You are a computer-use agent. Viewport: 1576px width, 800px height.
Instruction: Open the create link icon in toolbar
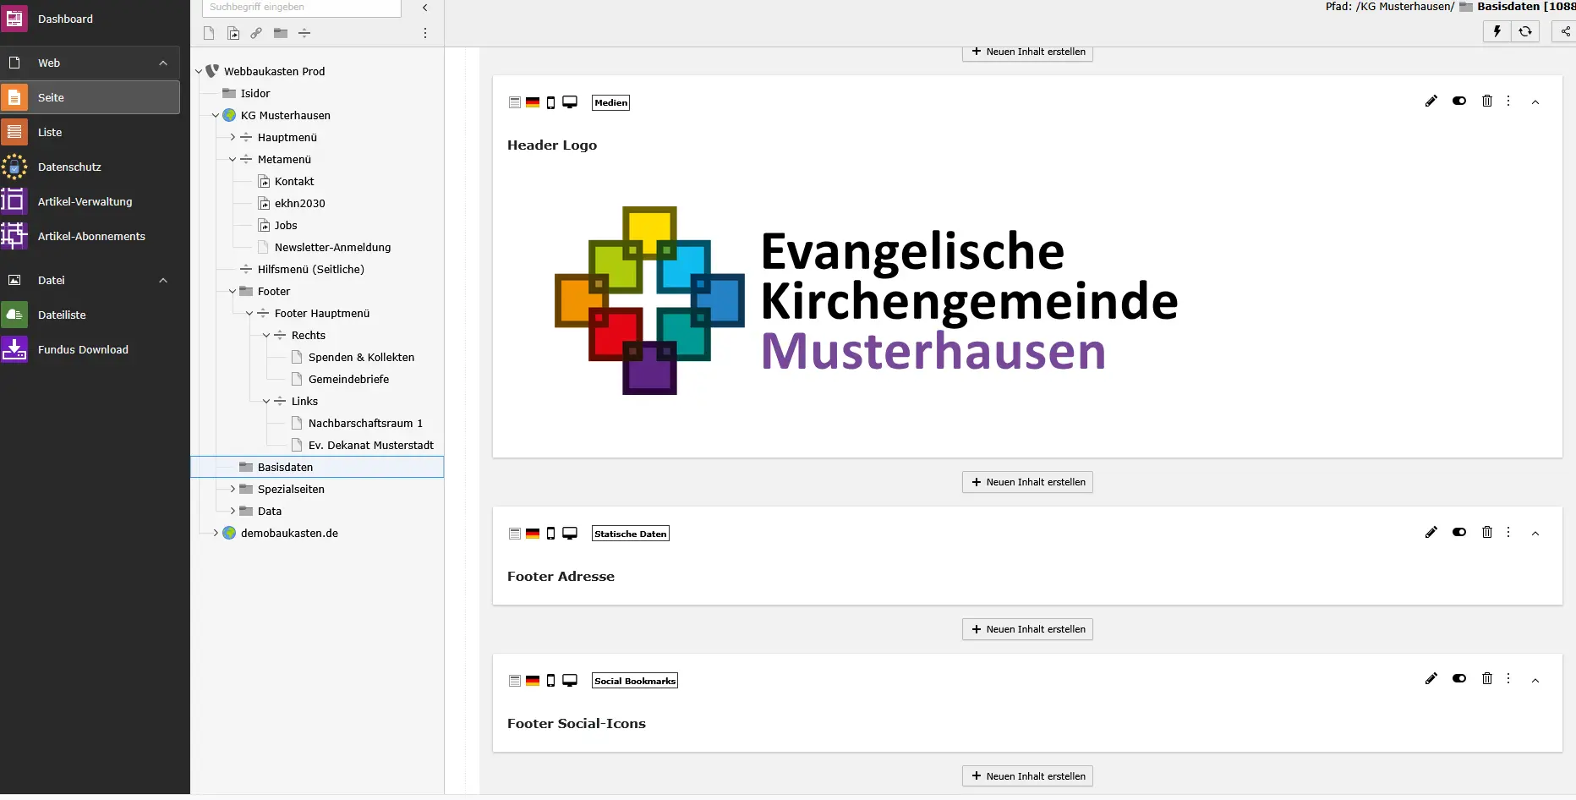(x=256, y=33)
